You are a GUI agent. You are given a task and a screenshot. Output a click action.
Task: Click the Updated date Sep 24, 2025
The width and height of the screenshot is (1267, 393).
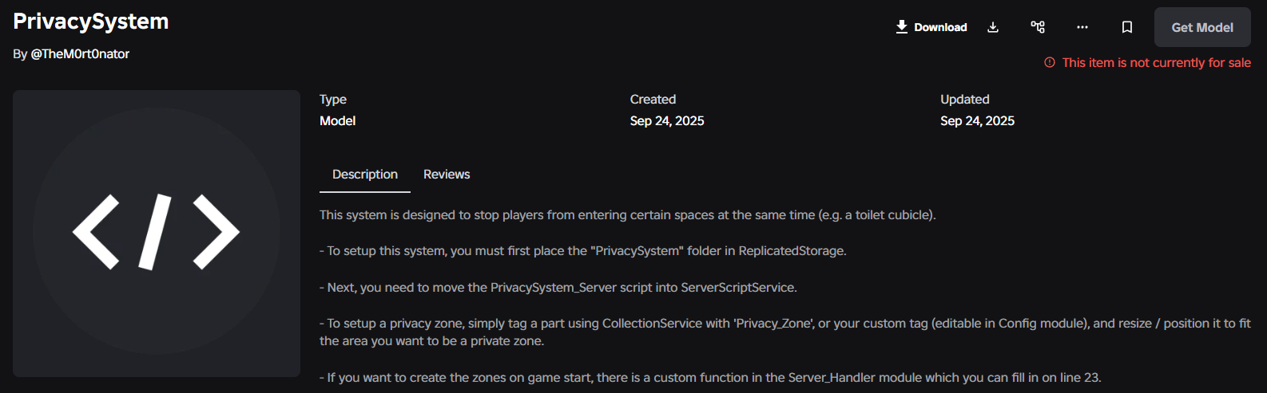pyautogui.click(x=977, y=120)
